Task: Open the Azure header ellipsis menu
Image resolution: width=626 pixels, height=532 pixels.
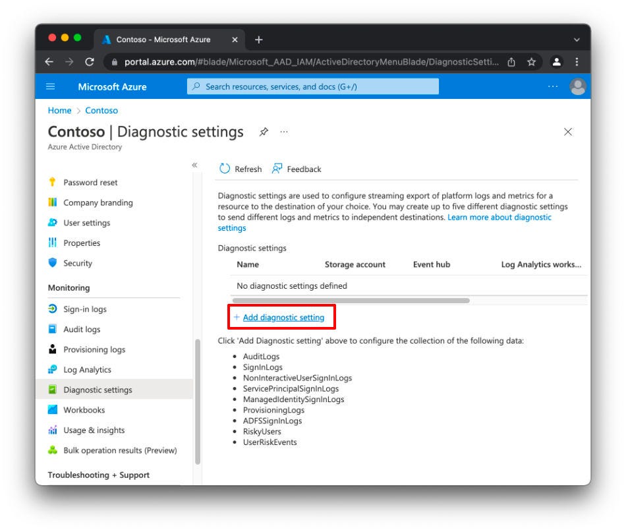Action: click(x=553, y=86)
